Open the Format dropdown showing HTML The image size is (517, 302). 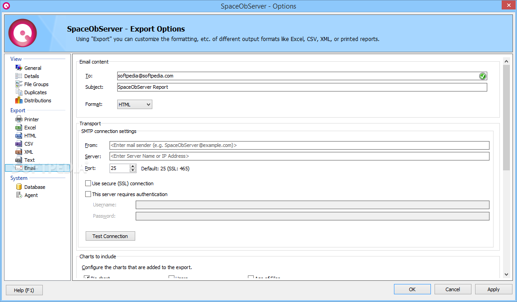pyautogui.click(x=134, y=105)
